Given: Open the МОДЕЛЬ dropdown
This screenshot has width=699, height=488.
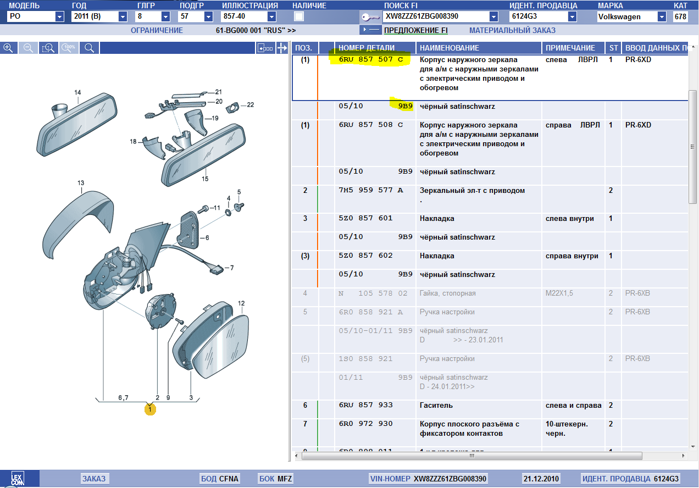Looking at the screenshot, I should 59,17.
